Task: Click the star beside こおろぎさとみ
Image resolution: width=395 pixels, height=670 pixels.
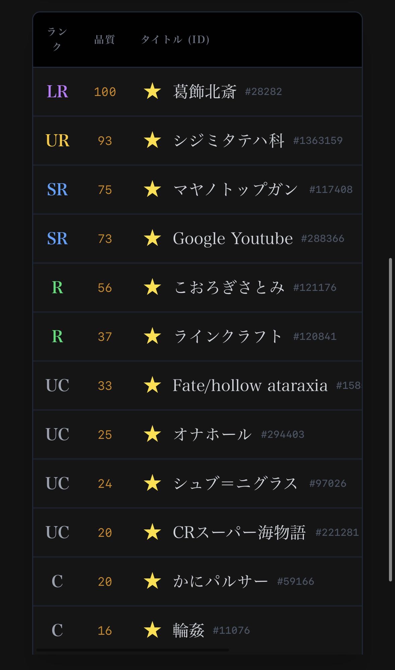Action: 152,288
